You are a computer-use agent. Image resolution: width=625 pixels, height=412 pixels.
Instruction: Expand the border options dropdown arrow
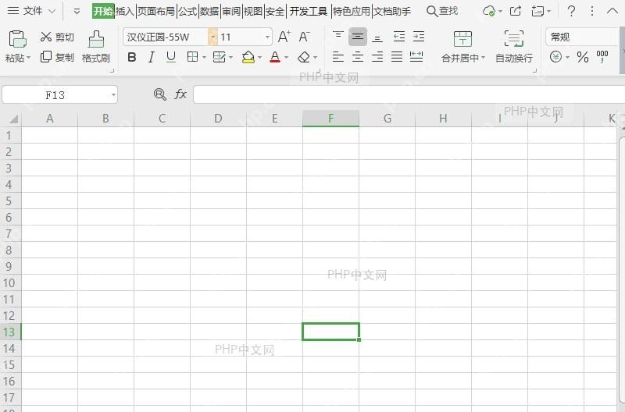coord(204,58)
